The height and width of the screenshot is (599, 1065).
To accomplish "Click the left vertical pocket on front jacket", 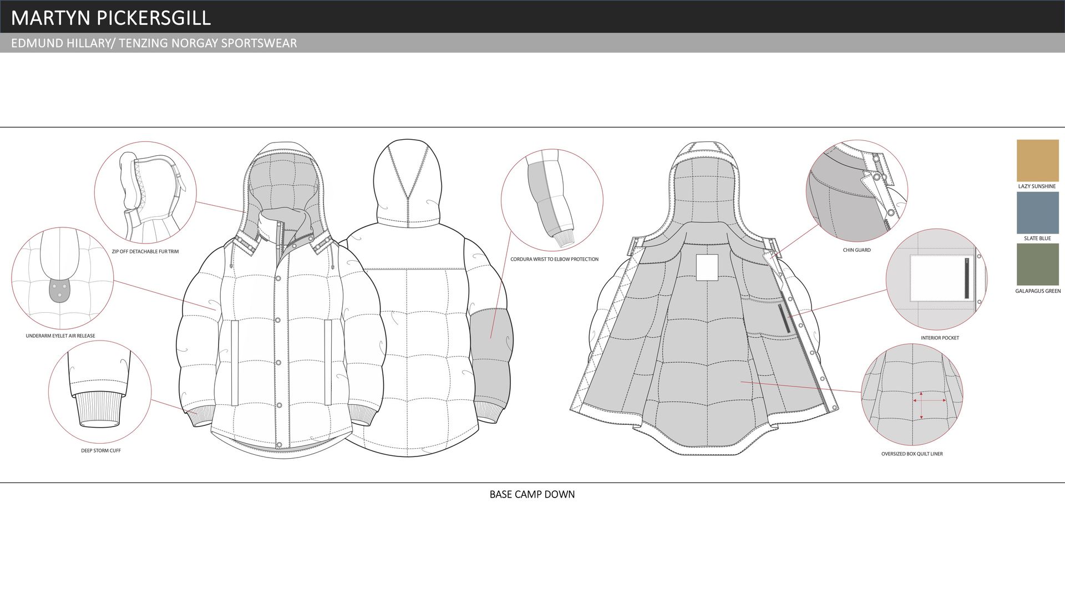I will (235, 362).
